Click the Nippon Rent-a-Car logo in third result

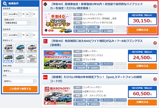pos(45,77)
